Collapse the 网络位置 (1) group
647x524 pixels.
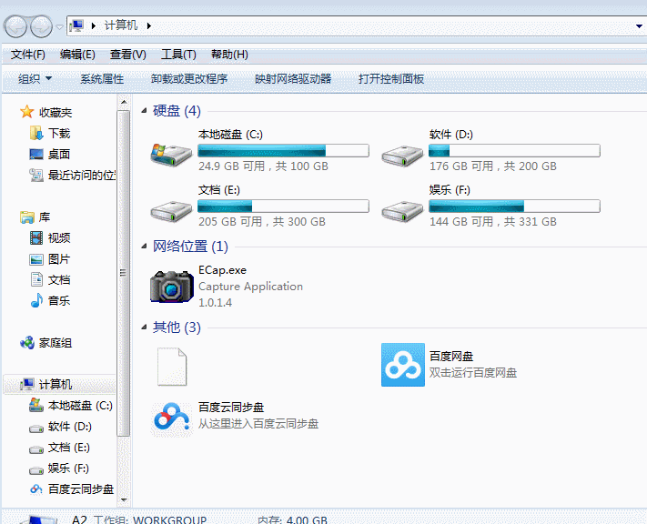pyautogui.click(x=144, y=247)
